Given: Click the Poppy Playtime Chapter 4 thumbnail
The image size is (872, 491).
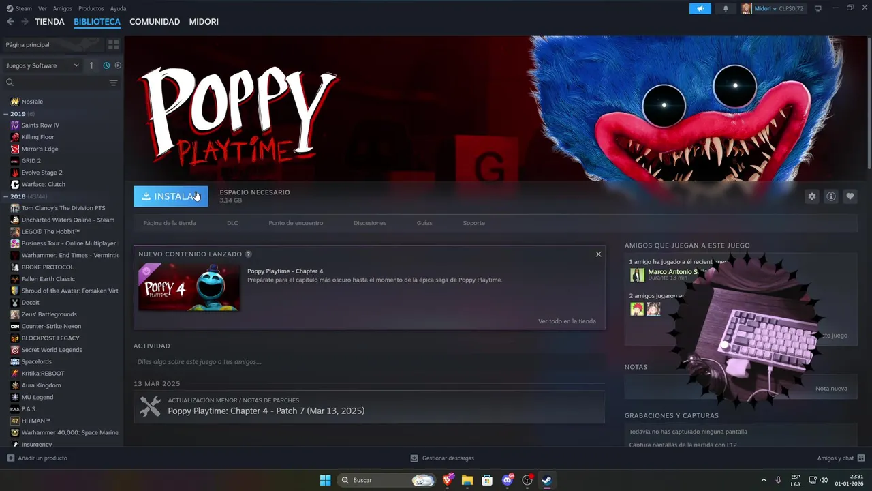Looking at the screenshot, I should point(189,287).
